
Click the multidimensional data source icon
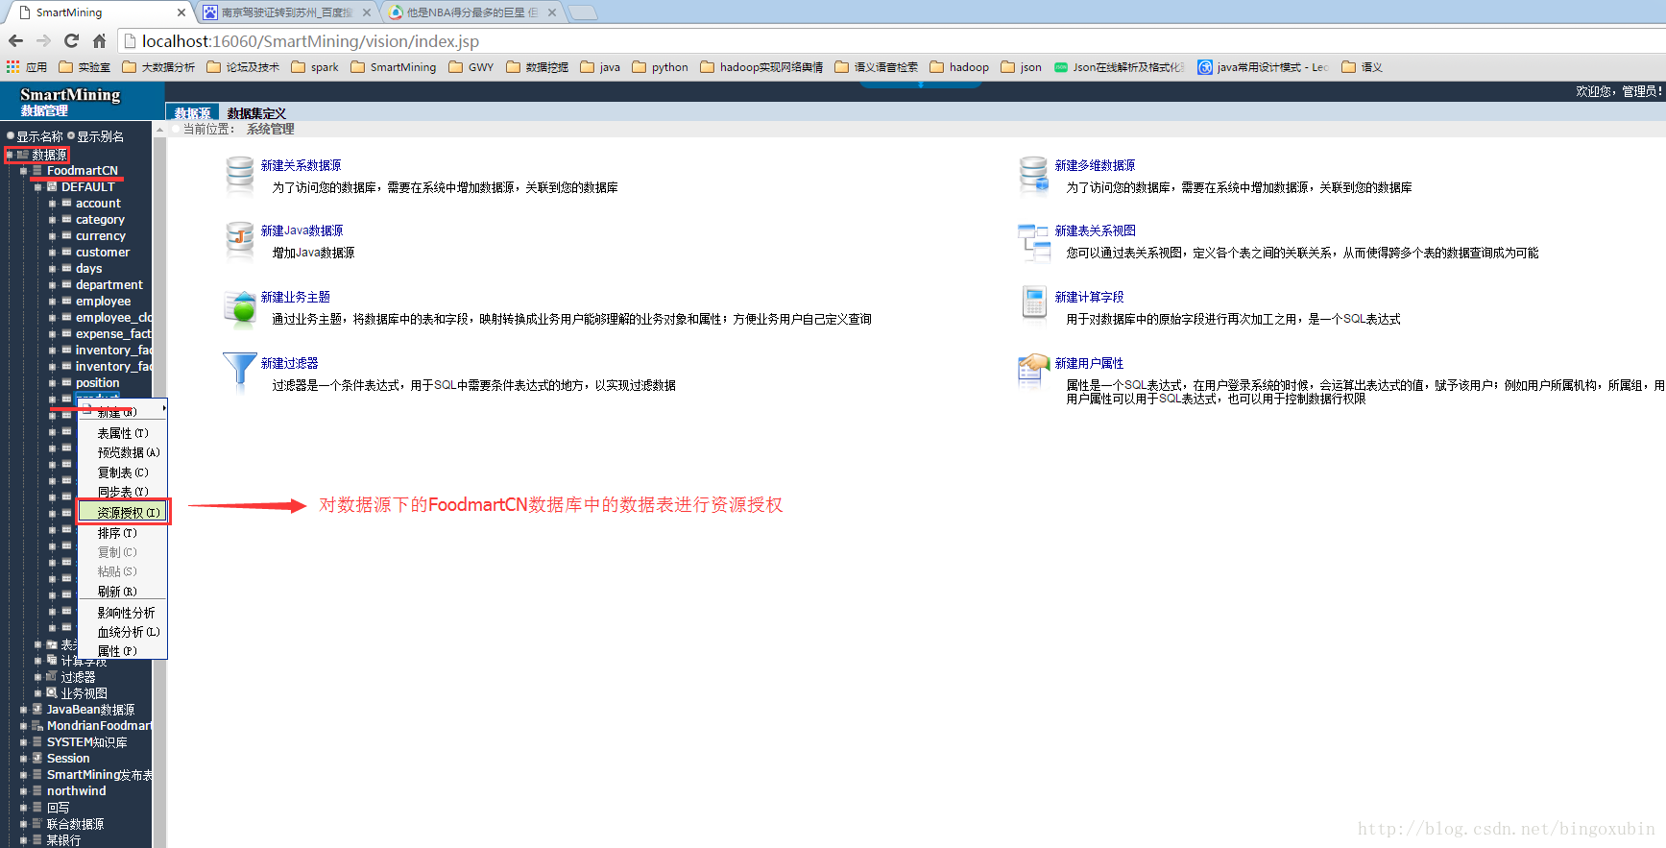(1033, 176)
